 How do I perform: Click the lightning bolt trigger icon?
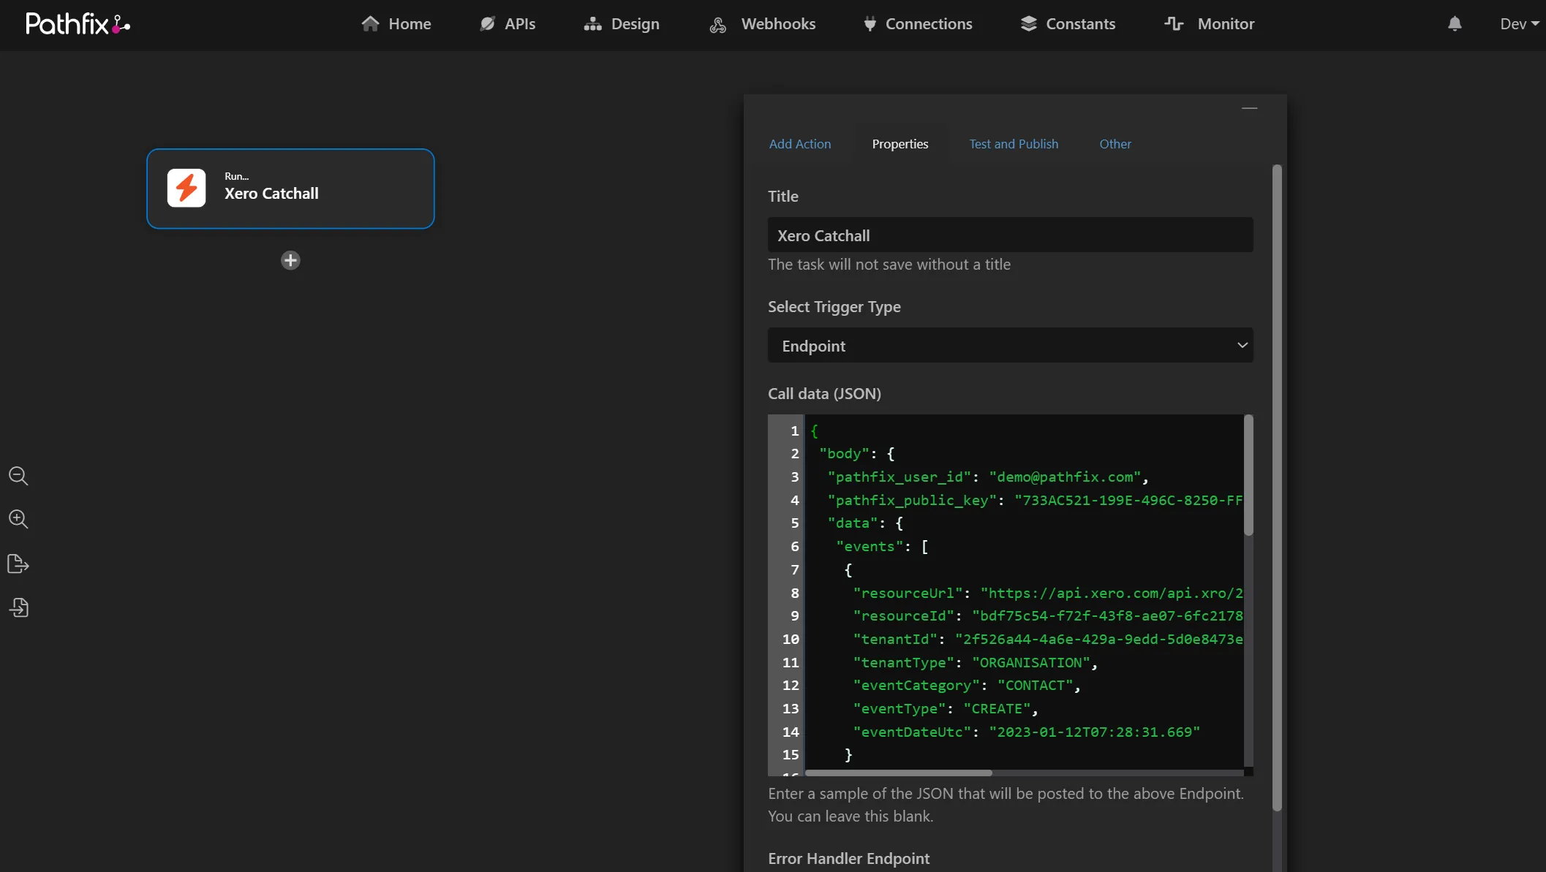(186, 189)
